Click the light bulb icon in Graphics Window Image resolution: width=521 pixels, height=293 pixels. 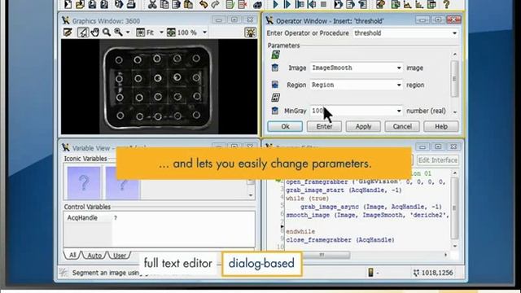coord(250,33)
